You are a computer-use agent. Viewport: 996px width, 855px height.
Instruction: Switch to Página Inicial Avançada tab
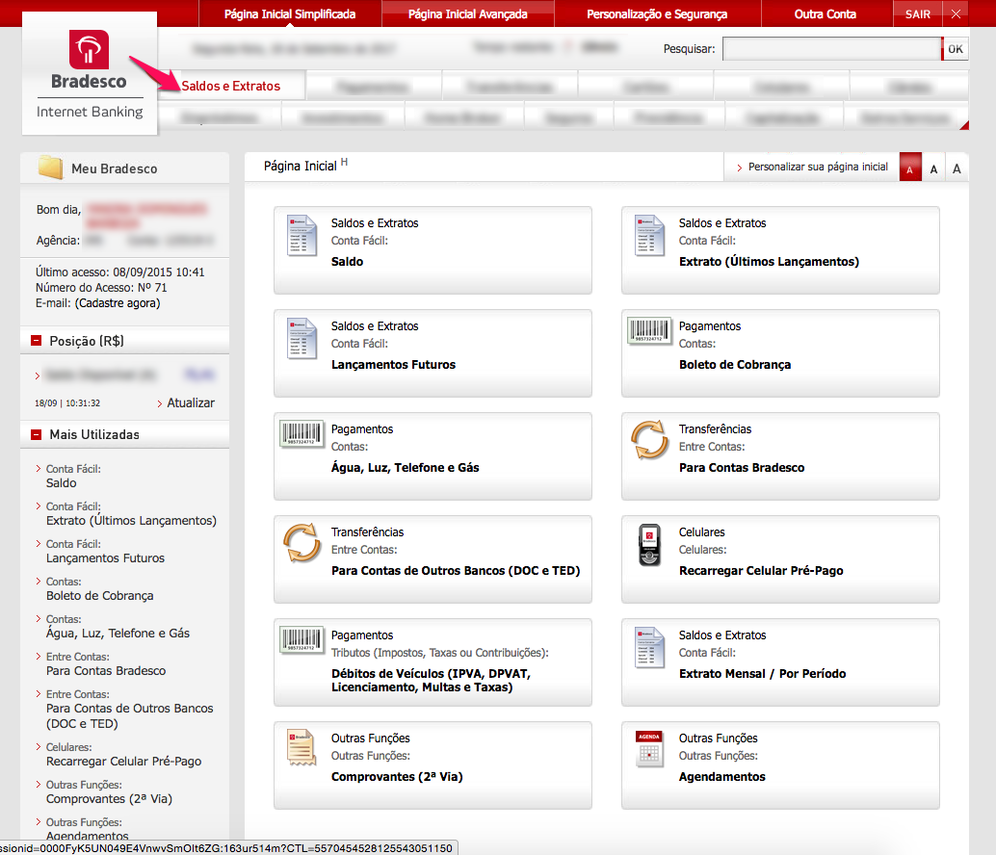click(467, 14)
